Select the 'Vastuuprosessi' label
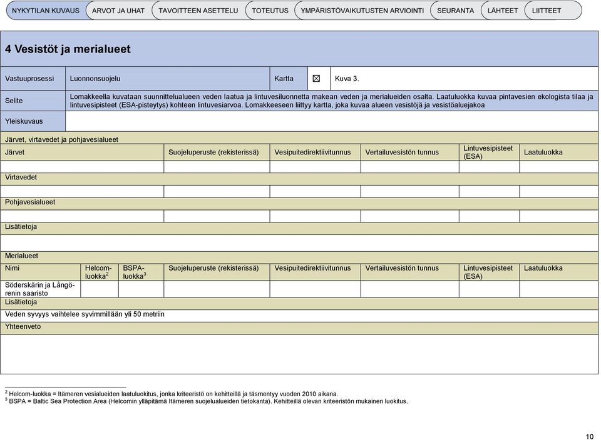This screenshot has height=440, width=601. 29,78
